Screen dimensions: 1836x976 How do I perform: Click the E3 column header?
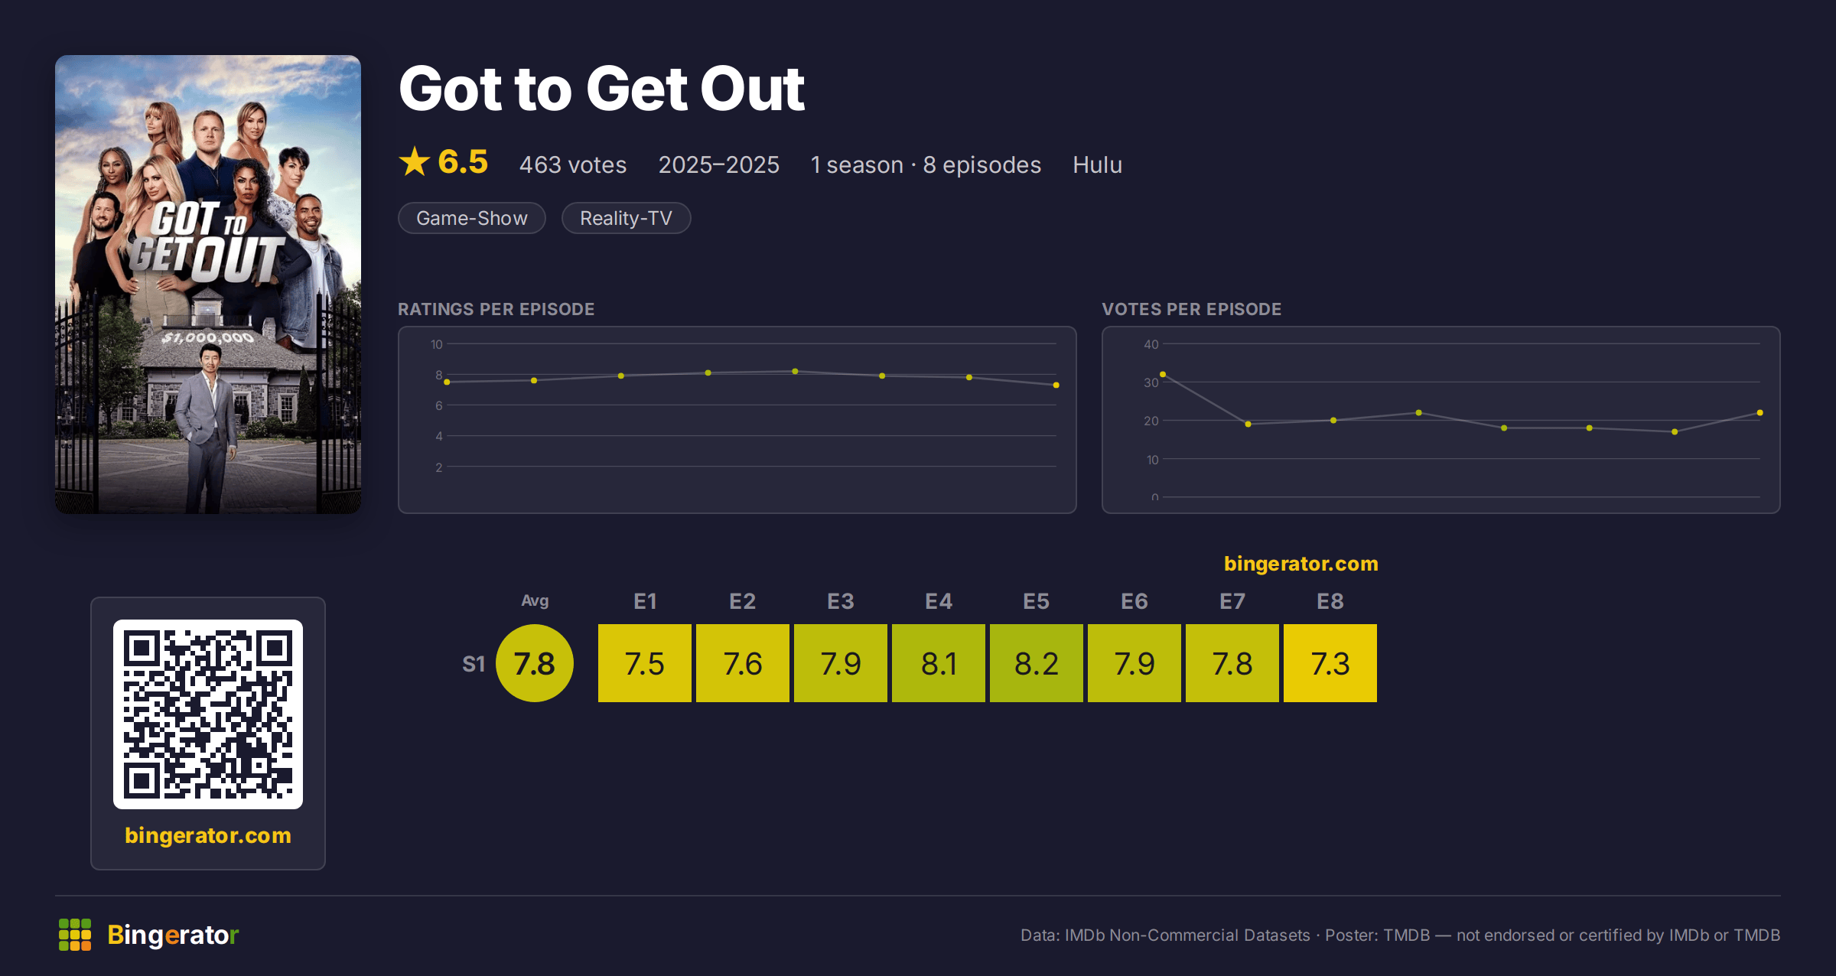841,601
